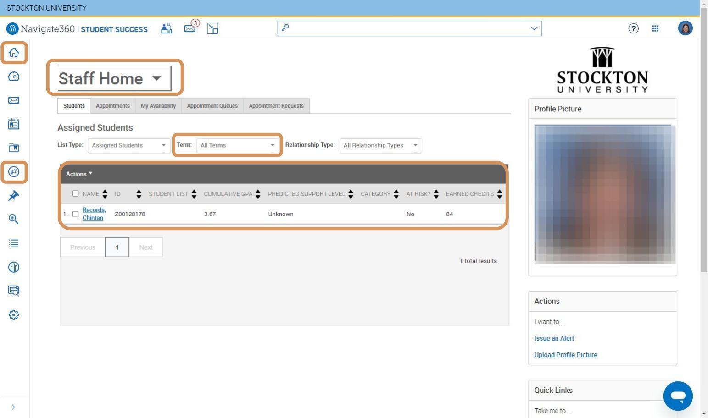
Task: Switch to the My Availability tab
Action: click(158, 106)
